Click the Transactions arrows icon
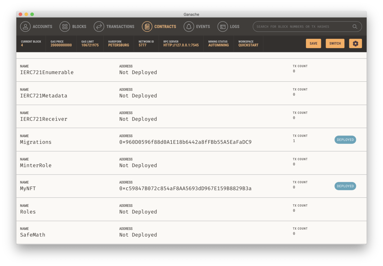 [99, 26]
